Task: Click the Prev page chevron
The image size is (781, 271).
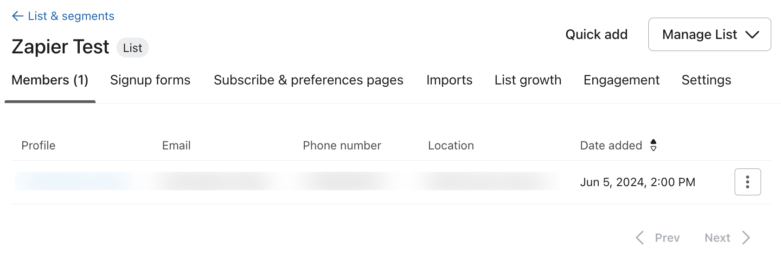Action: 640,238
